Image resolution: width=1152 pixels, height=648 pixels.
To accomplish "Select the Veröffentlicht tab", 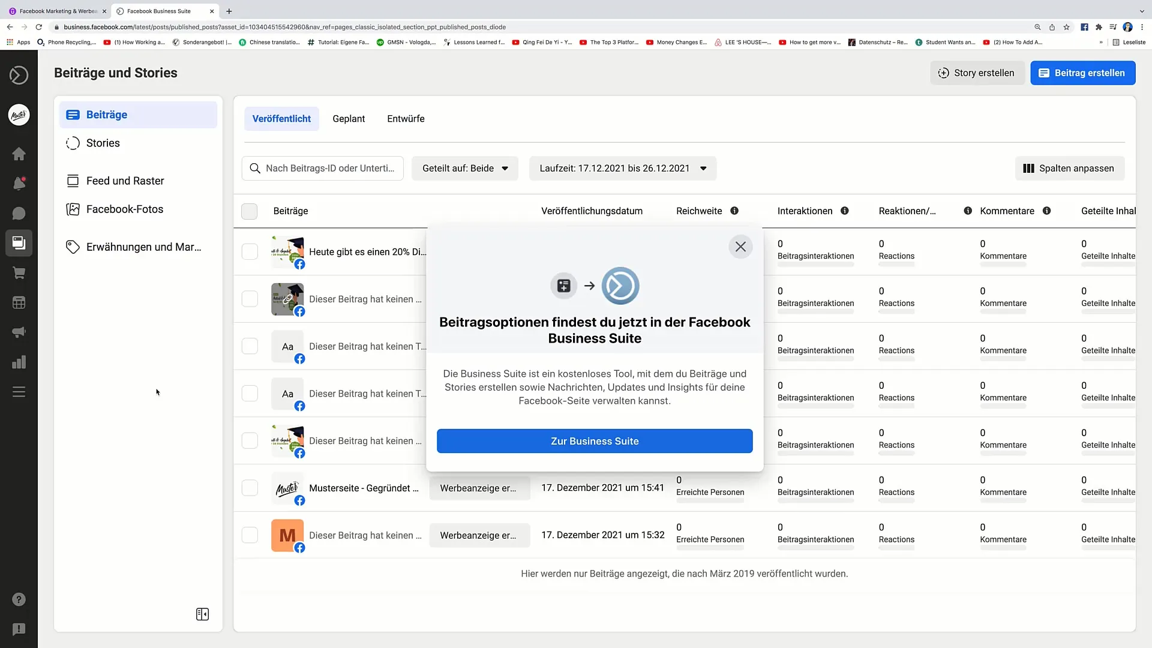I will pyautogui.click(x=281, y=119).
